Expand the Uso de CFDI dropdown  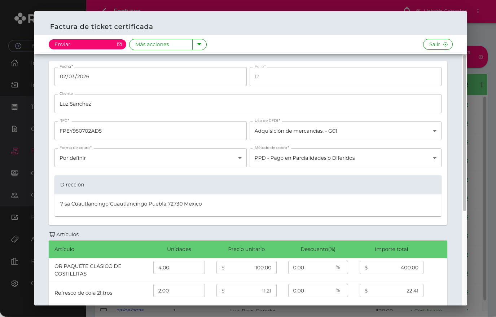(x=434, y=131)
